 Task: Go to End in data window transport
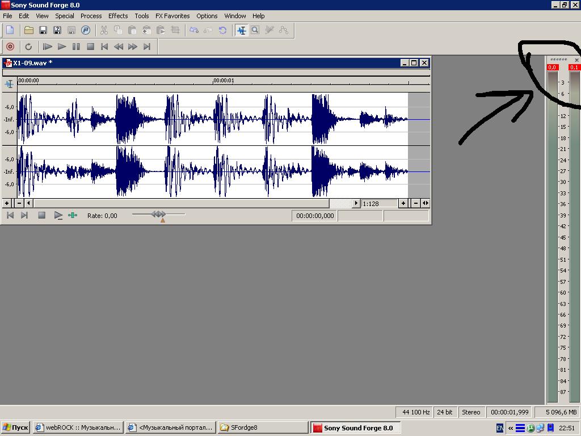[x=24, y=215]
